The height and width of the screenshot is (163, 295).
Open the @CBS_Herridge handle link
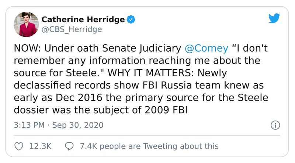[x=71, y=30]
